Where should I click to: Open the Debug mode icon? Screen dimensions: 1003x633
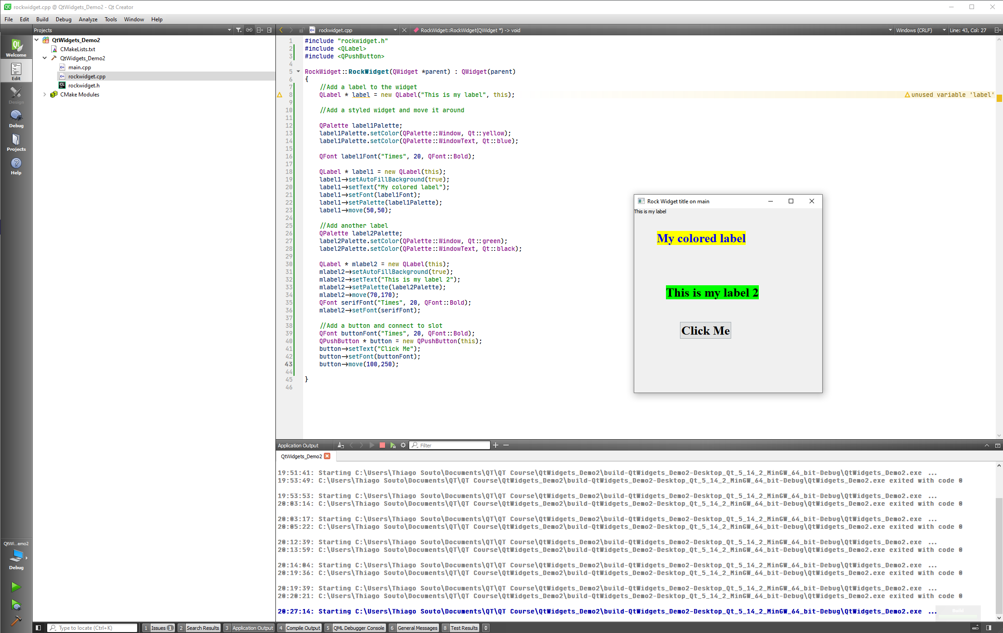pos(16,119)
